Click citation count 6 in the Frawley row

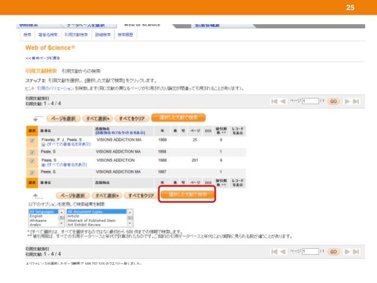pos(221,140)
